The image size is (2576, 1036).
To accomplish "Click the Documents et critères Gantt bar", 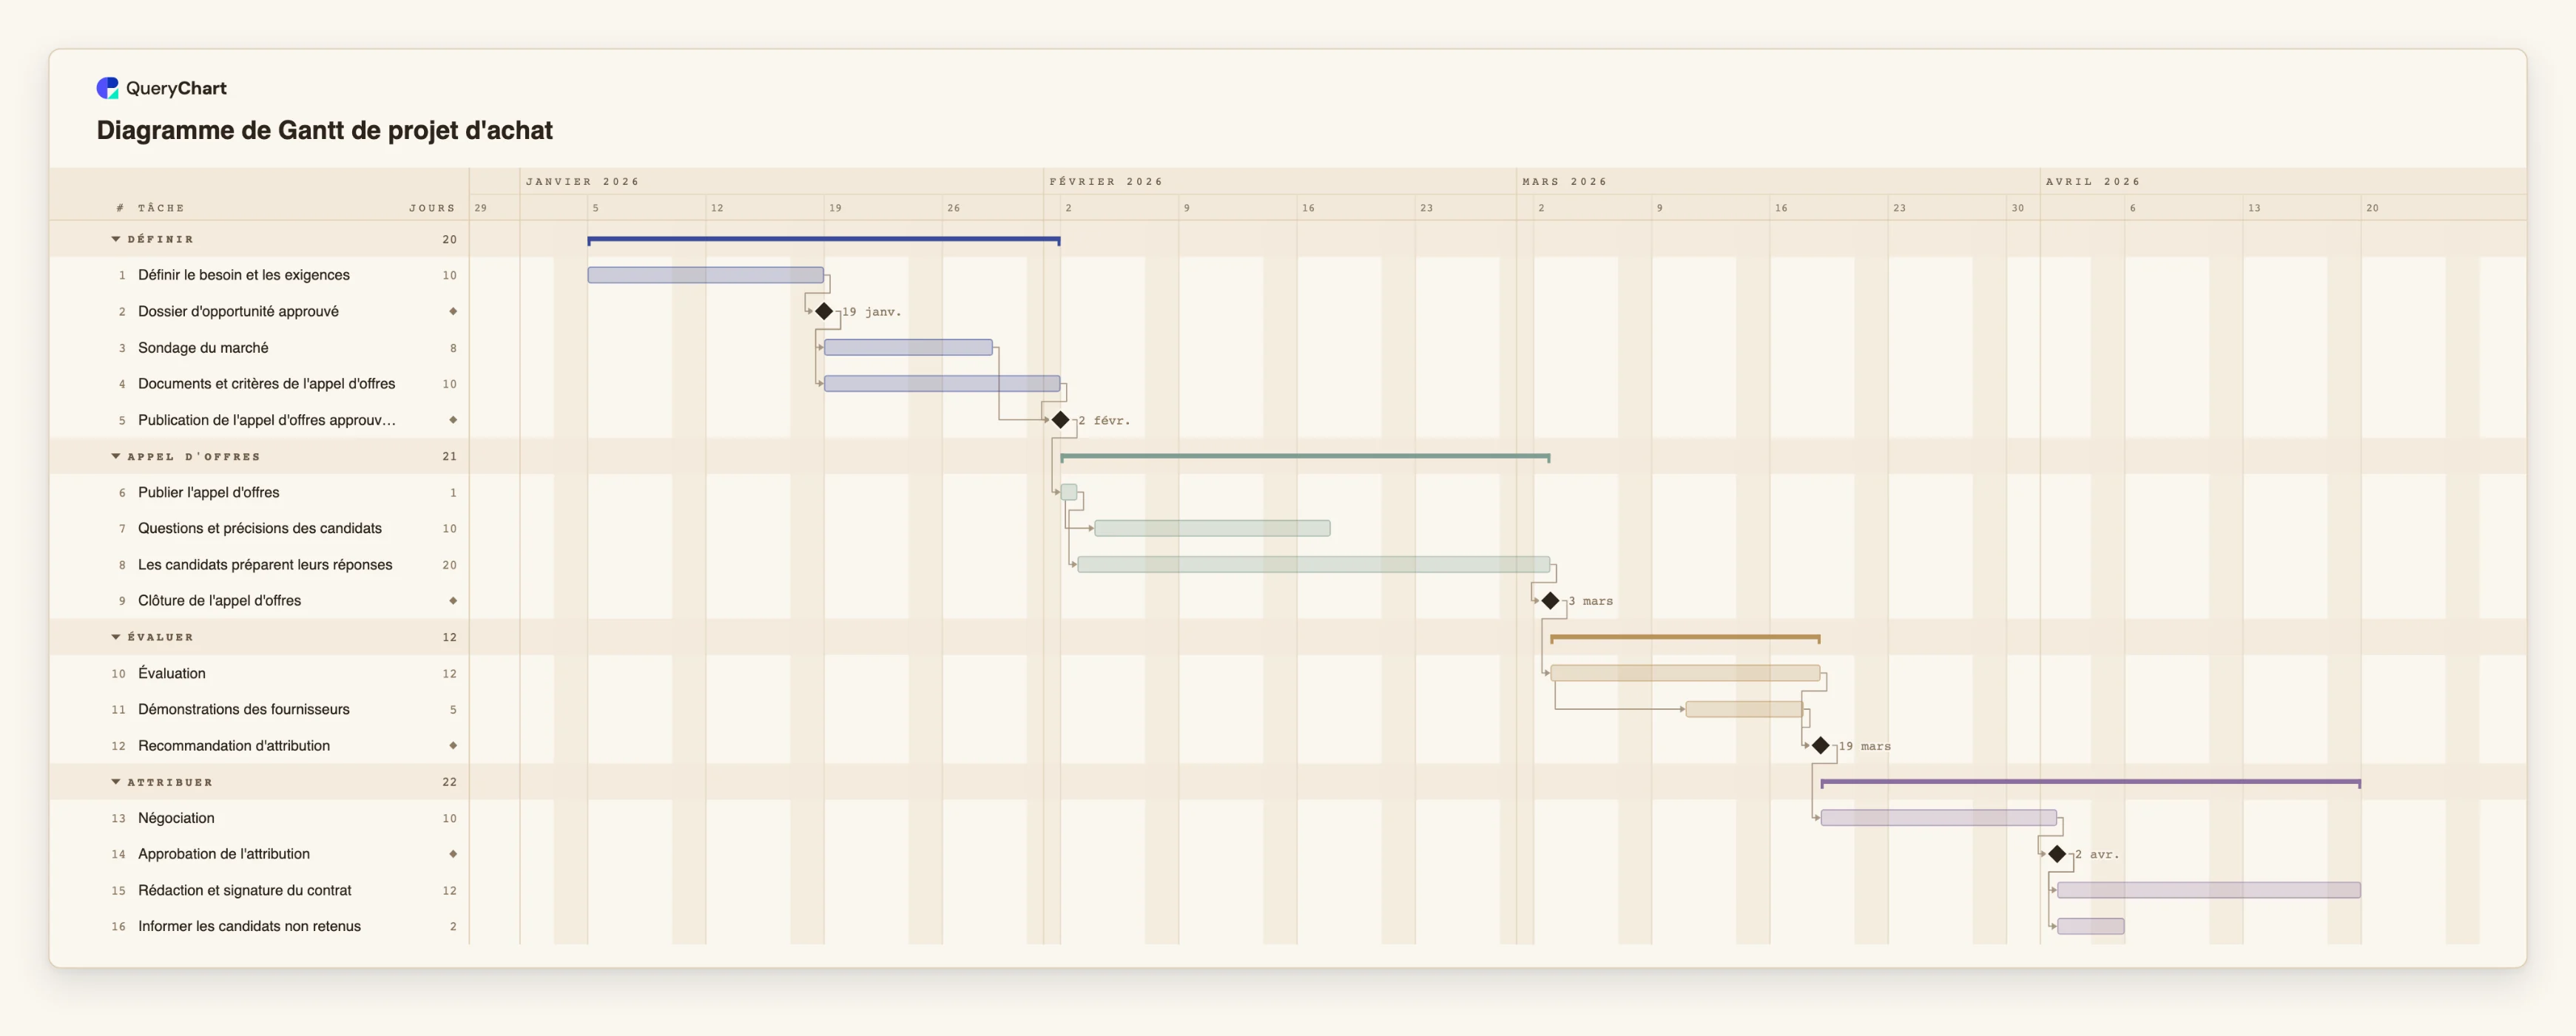I will 942,384.
